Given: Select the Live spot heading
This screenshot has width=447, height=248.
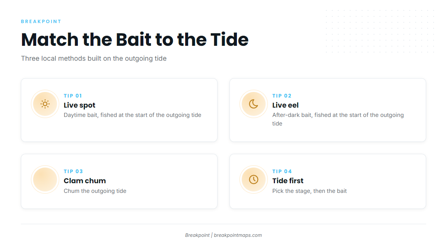Looking at the screenshot, I should (x=80, y=105).
